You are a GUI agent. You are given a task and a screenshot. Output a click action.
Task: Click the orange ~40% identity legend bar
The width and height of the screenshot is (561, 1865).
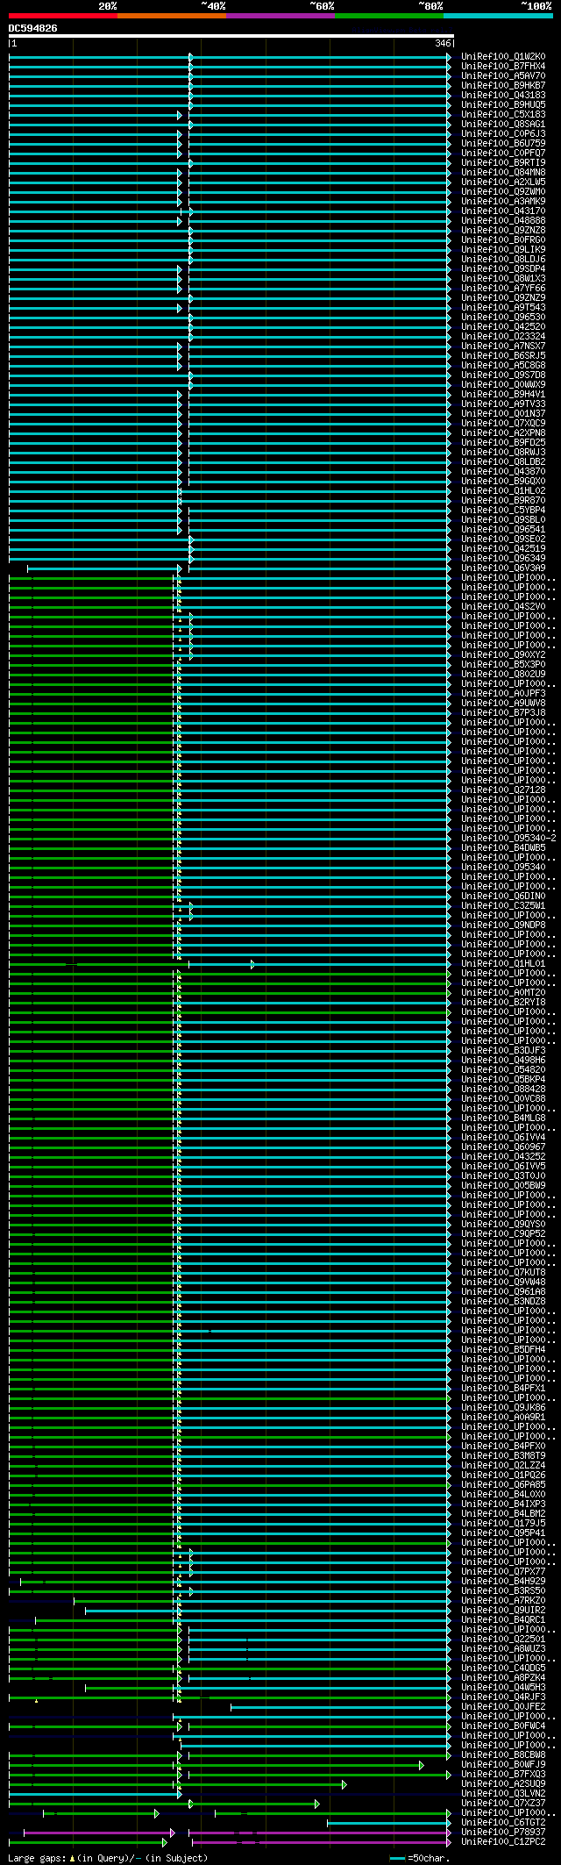click(171, 16)
